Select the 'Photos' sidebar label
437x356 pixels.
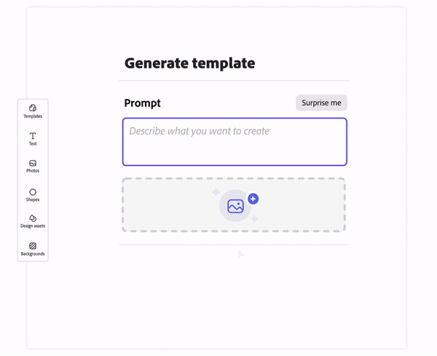[33, 171]
